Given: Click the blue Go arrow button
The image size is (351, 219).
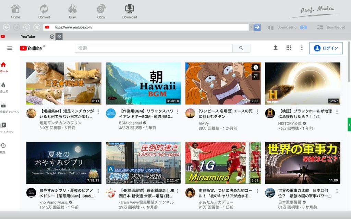Looking at the screenshot, I should pyautogui.click(x=257, y=27).
